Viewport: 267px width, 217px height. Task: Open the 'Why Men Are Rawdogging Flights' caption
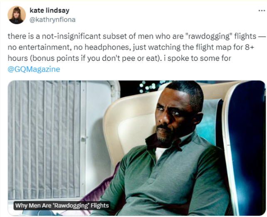click(x=62, y=205)
